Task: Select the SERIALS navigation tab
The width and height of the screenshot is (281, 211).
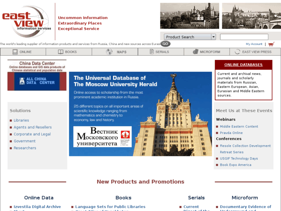Action: tap(161, 52)
